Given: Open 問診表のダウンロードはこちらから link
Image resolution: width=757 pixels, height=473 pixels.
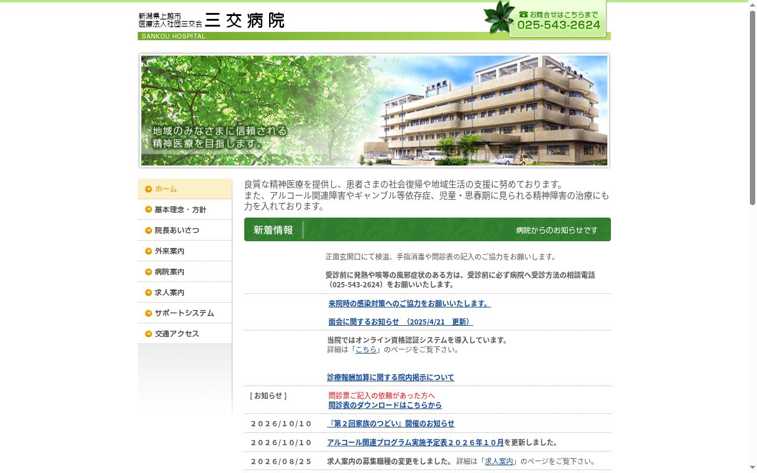Looking at the screenshot, I should pyautogui.click(x=385, y=405).
